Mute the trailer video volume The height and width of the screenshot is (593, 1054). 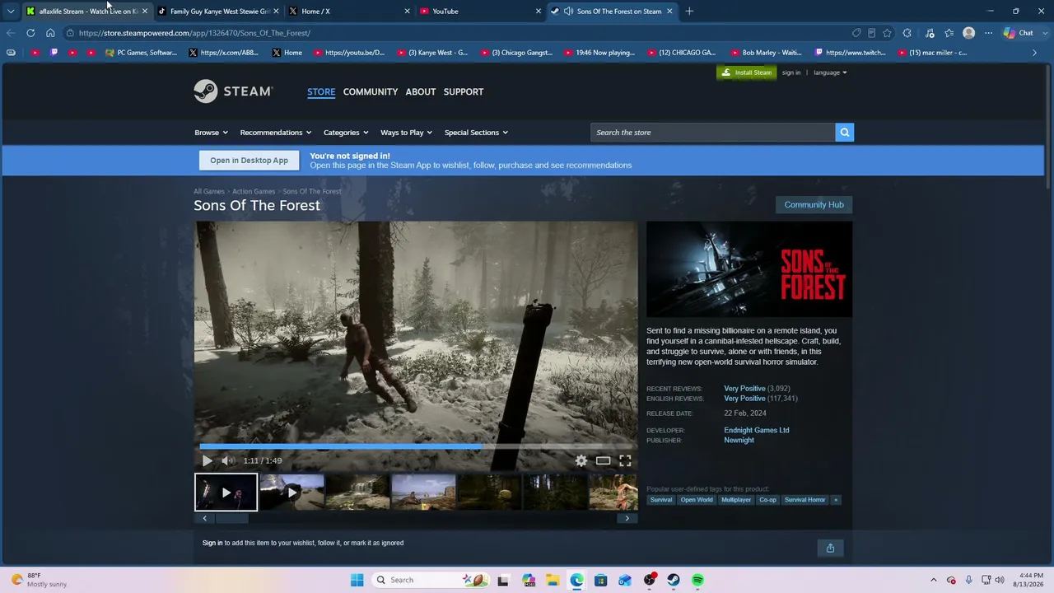pos(228,461)
